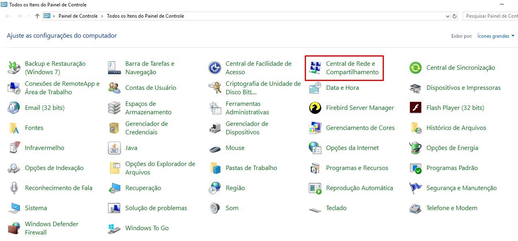518x241 pixels.
Task: Click the Conexões de RemoteApp icon
Action: pyautogui.click(x=14, y=88)
